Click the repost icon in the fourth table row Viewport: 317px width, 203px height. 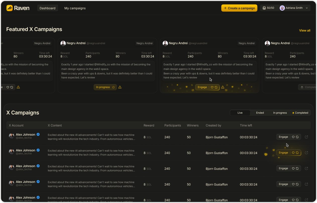pos(297,184)
